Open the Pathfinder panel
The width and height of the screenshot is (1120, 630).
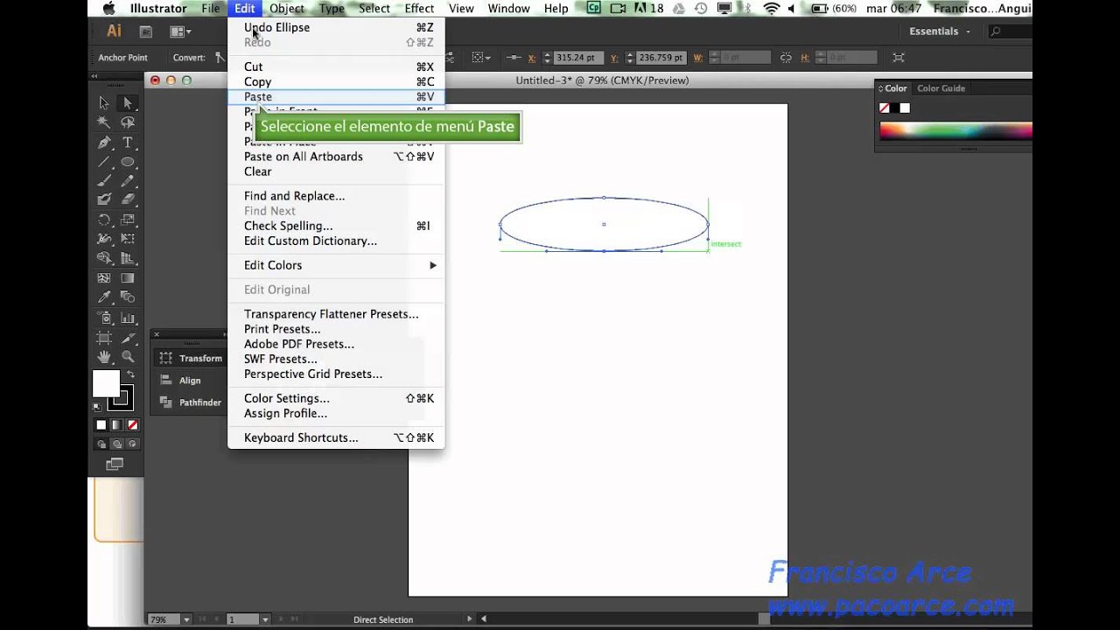[191, 402]
